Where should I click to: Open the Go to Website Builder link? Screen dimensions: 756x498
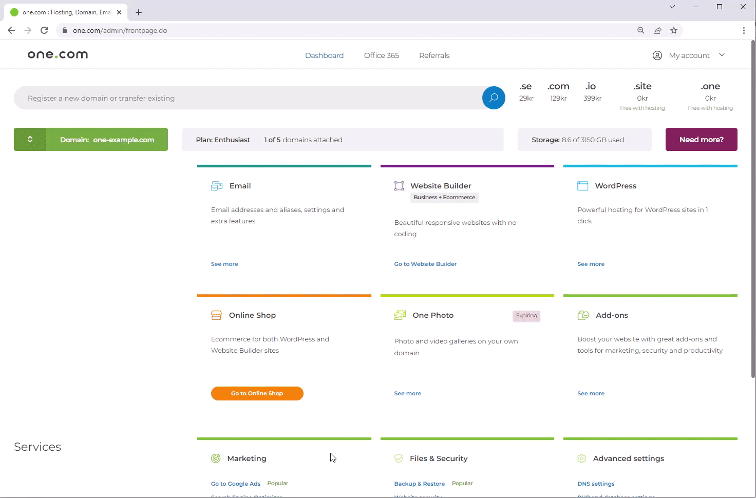tap(425, 264)
